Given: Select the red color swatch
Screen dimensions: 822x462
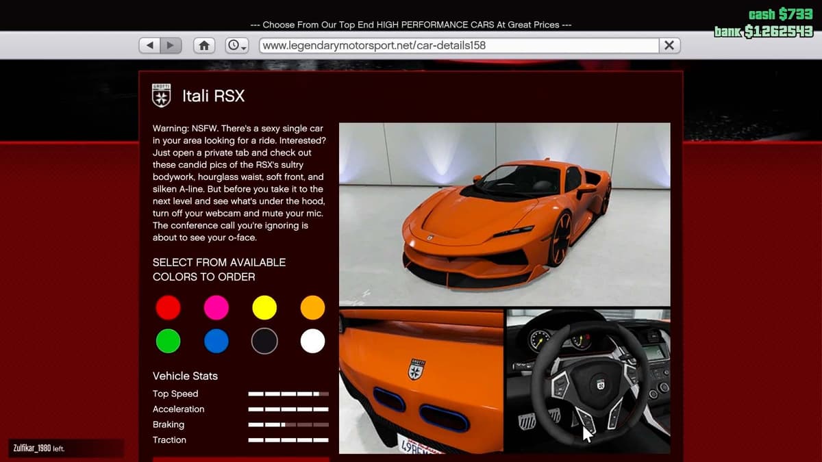Looking at the screenshot, I should click(168, 307).
